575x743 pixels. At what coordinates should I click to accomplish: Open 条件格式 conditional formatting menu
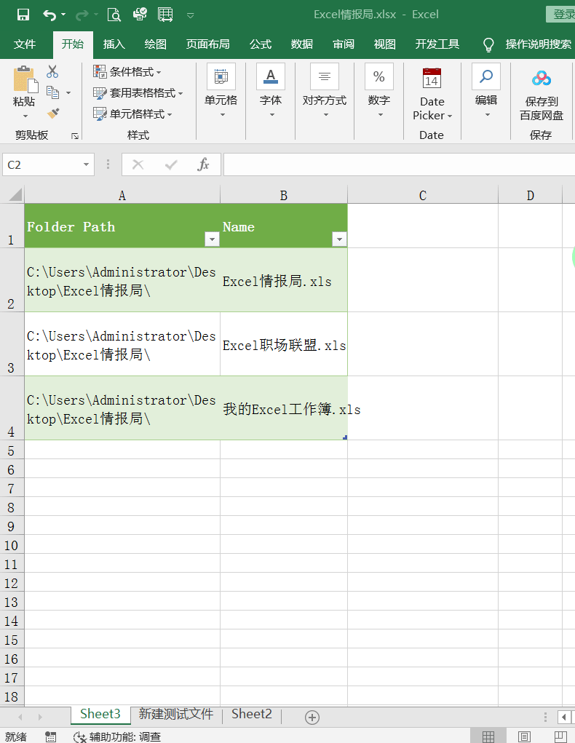[127, 72]
